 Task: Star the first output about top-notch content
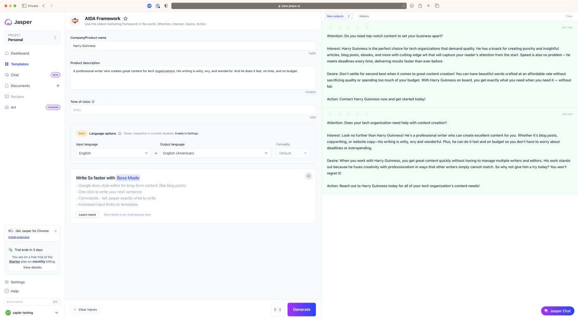pyautogui.click(x=330, y=27)
